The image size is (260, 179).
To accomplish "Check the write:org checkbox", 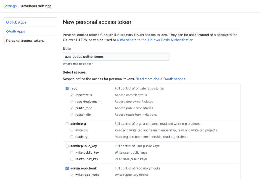I will click(x=71, y=130).
